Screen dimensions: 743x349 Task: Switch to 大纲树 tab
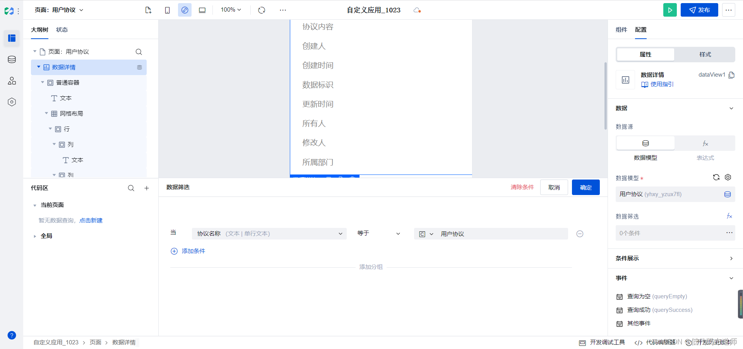coord(39,30)
